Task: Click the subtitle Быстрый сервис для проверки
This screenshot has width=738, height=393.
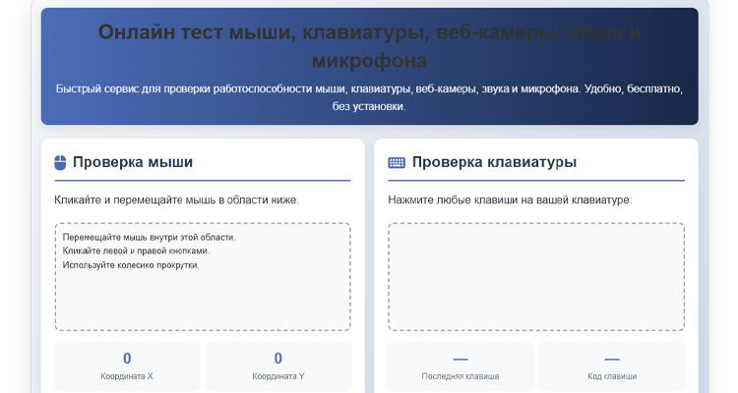Action: (369, 97)
